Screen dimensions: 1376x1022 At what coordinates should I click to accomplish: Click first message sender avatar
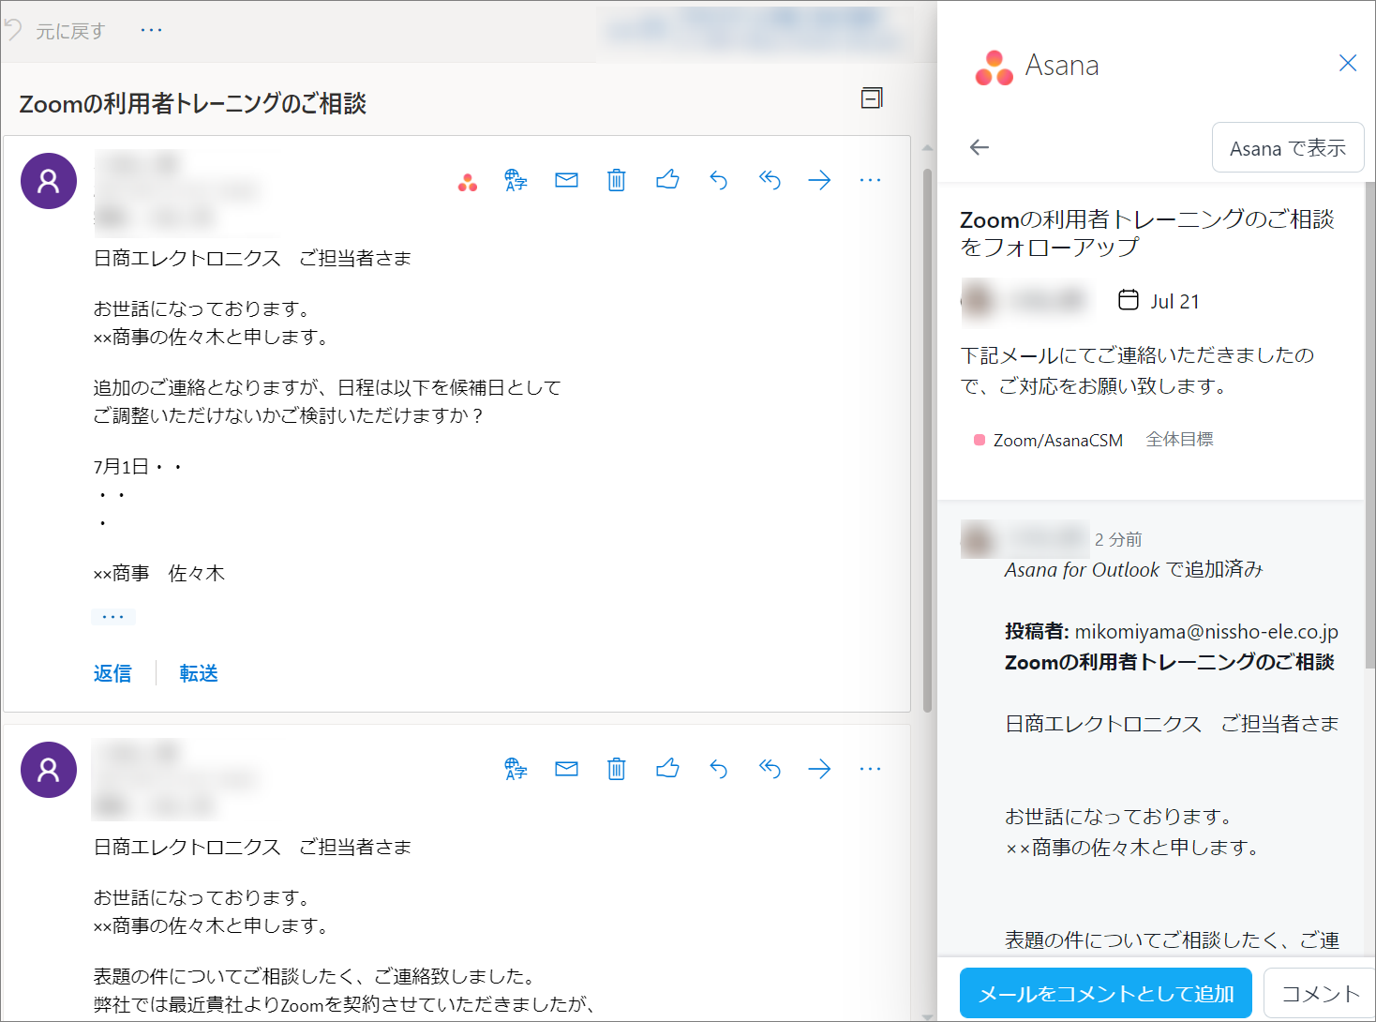click(x=49, y=181)
